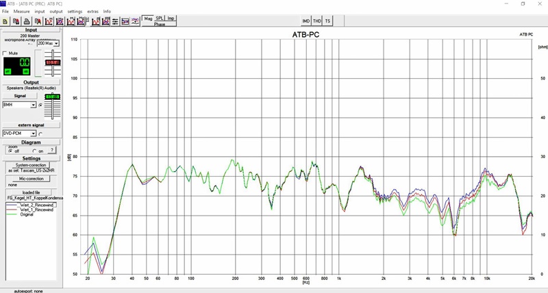This screenshot has width=548, height=293.
Task: Select the Mag display mode button
Action: [148, 18]
